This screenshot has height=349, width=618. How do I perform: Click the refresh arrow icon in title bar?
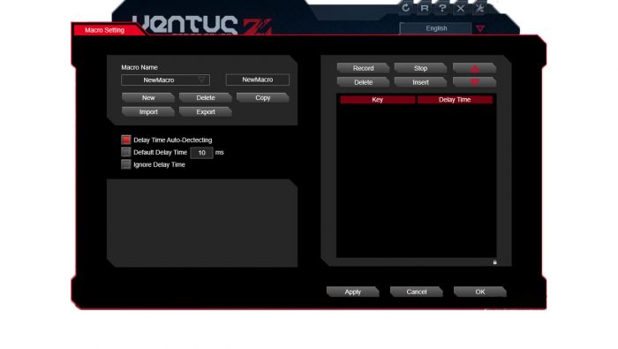(x=405, y=8)
